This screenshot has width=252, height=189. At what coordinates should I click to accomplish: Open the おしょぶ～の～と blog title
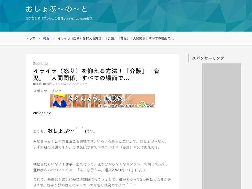pyautogui.click(x=57, y=9)
